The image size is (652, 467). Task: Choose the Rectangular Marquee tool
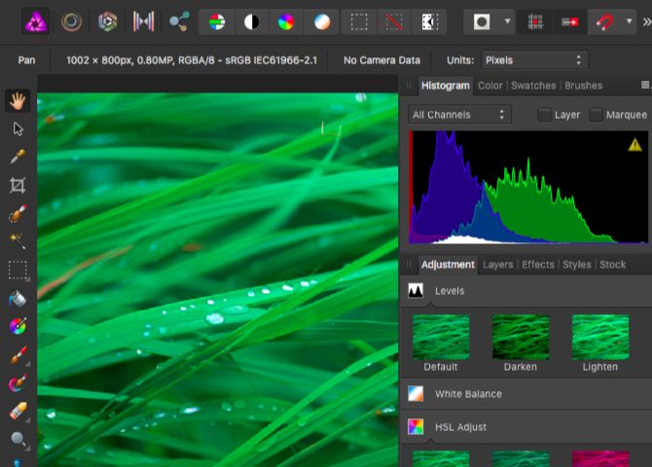pos(18,269)
